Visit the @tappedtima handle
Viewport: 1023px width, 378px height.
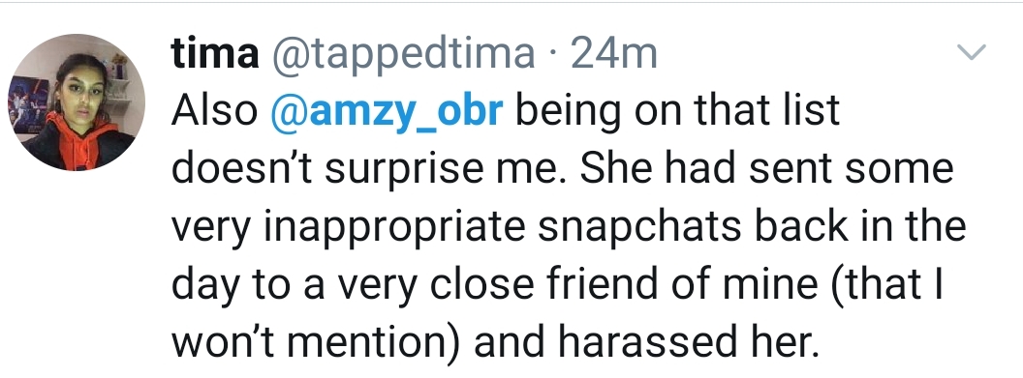point(403,55)
